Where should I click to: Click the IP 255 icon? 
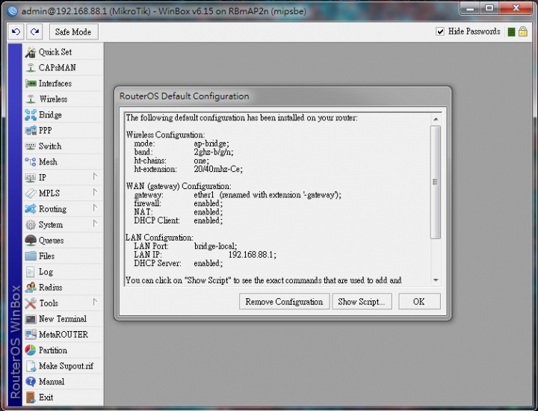31,177
